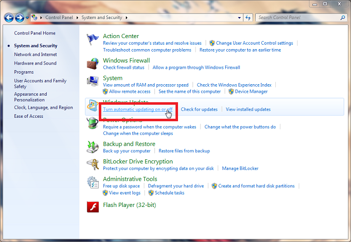Click System and Security in address breadcrumb
The height and width of the screenshot is (242, 351).
[102, 18]
